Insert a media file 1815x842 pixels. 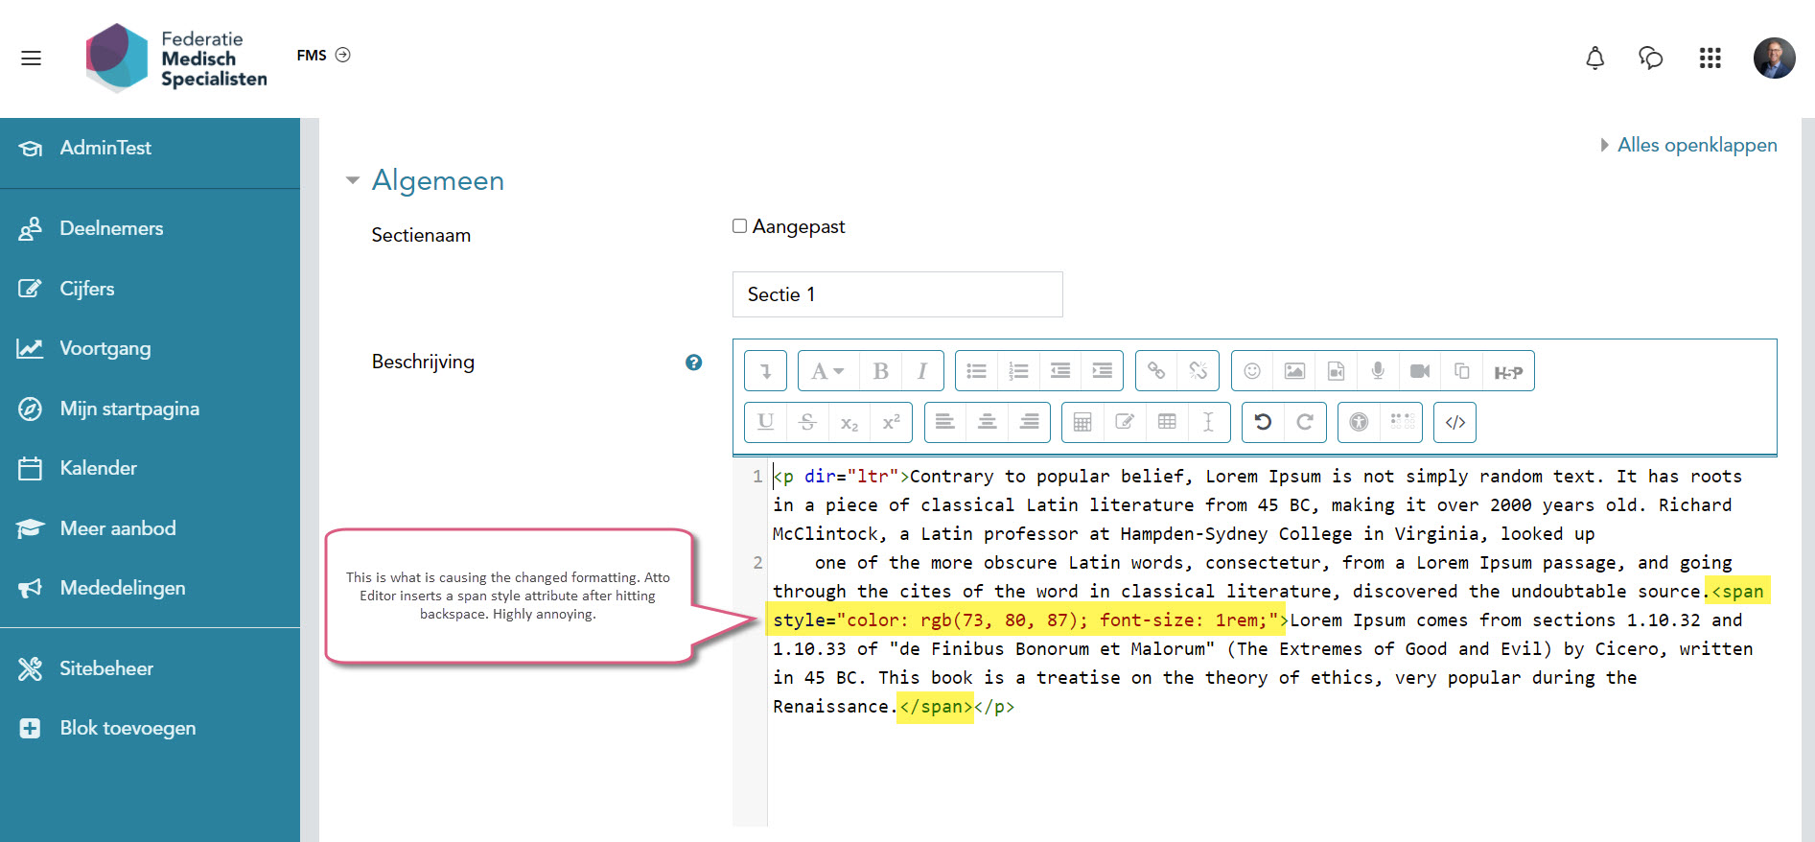point(1337,371)
